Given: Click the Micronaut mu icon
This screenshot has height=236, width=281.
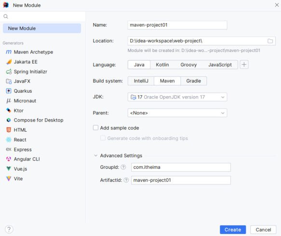Looking at the screenshot, I should coord(9,101).
